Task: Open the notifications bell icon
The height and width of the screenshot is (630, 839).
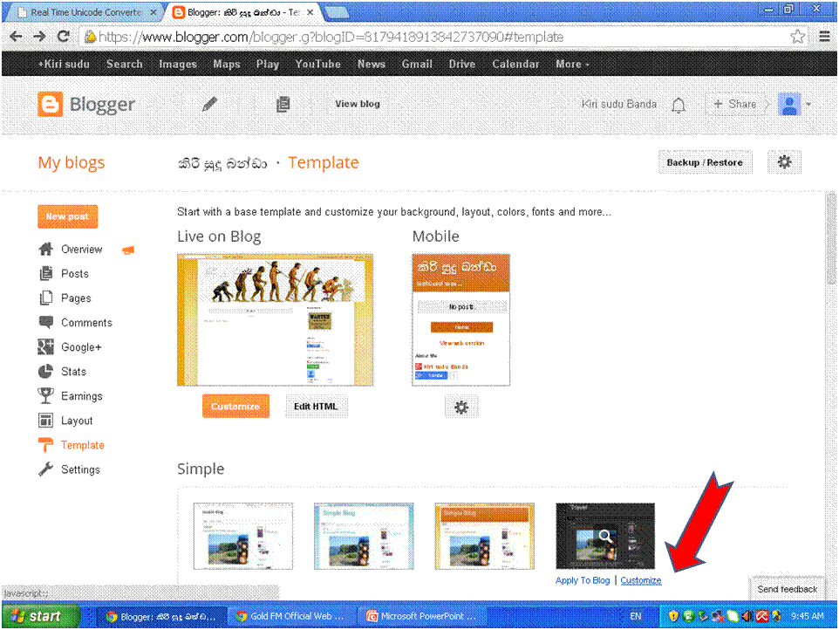Action: click(x=679, y=105)
